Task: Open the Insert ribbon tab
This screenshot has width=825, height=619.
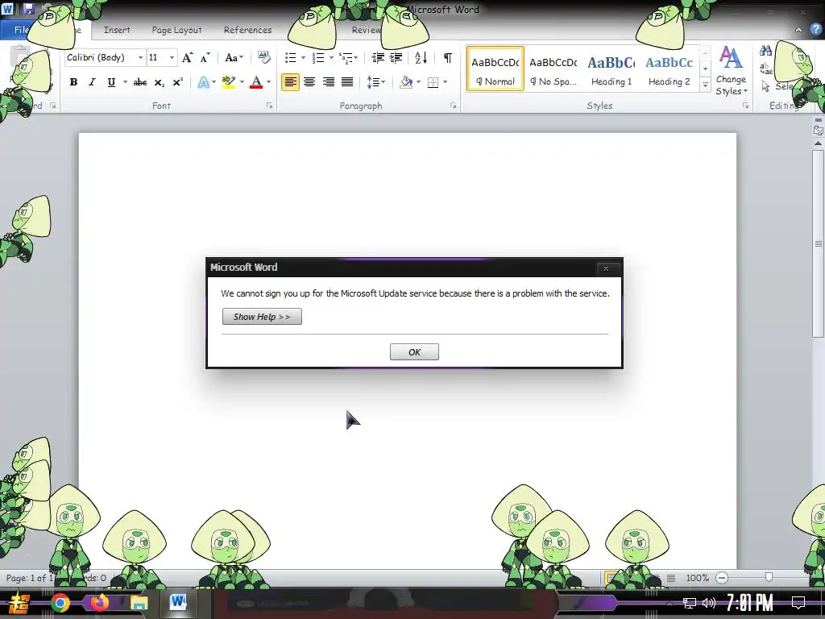Action: point(117,30)
